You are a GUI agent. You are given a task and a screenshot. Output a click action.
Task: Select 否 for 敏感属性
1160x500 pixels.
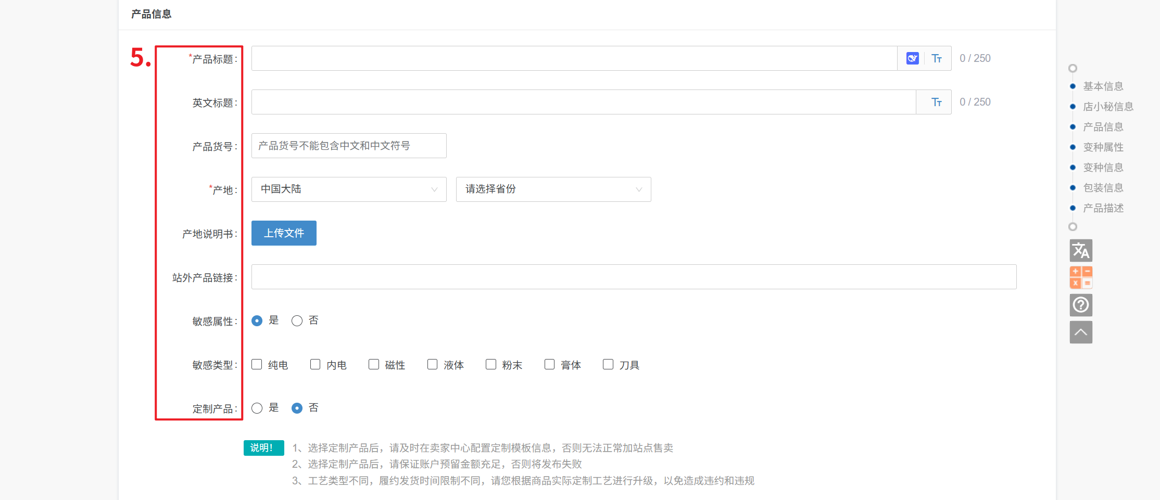297,321
